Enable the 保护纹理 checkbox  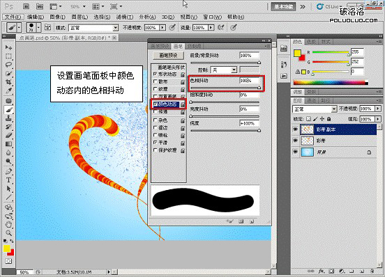click(155, 150)
